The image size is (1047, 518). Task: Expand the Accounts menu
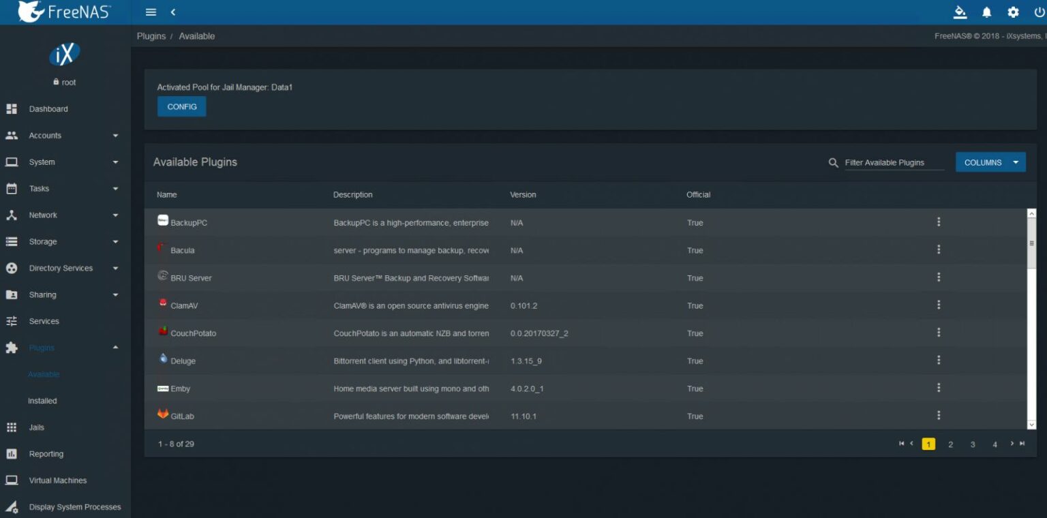(65, 136)
